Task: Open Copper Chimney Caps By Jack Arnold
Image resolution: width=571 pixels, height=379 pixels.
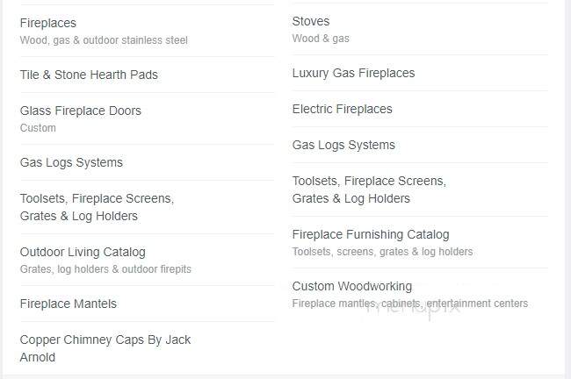Action: pos(105,348)
